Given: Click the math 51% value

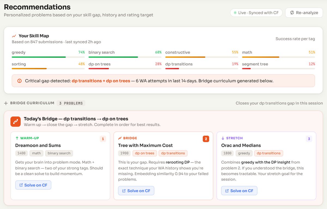Looking at the screenshot, I should click(312, 52).
